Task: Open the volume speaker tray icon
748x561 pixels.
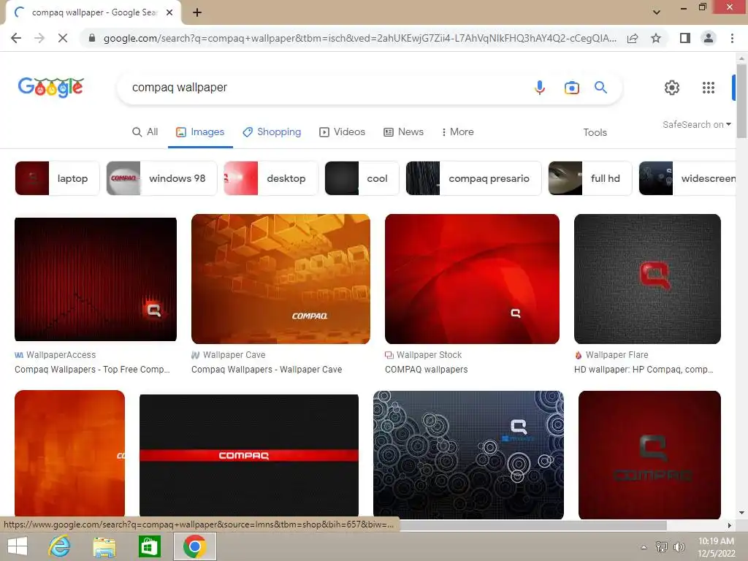Action: click(x=679, y=547)
